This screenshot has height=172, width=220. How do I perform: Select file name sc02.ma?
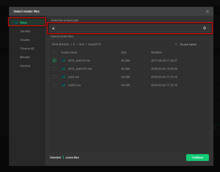[73, 77]
